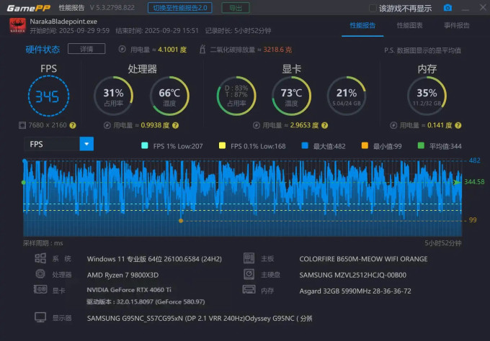Click the Windows system icon in hardware list
The image size is (490, 341).
[x=40, y=258]
